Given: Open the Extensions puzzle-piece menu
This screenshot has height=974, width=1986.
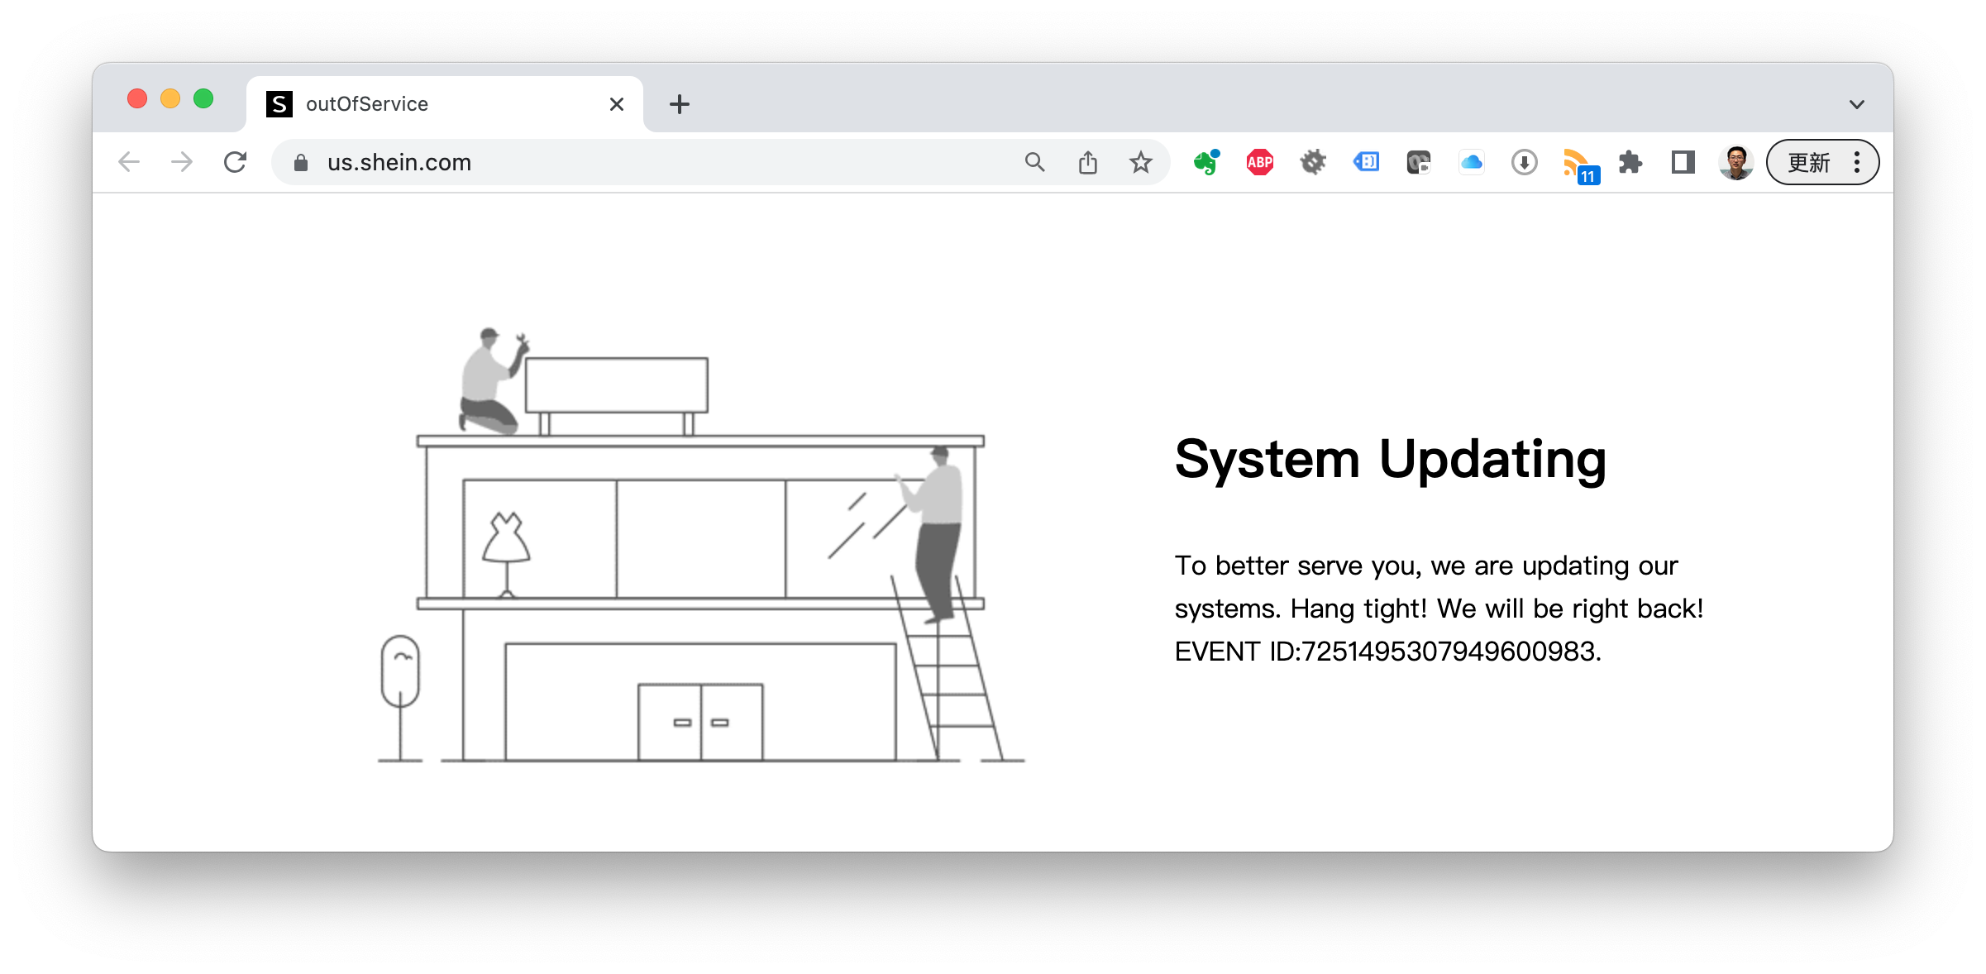Looking at the screenshot, I should [1630, 162].
